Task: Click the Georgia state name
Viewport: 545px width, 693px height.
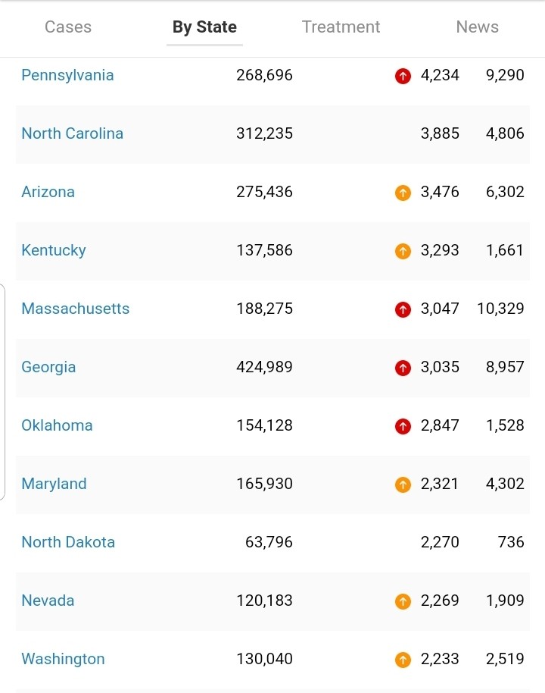Action: click(48, 367)
